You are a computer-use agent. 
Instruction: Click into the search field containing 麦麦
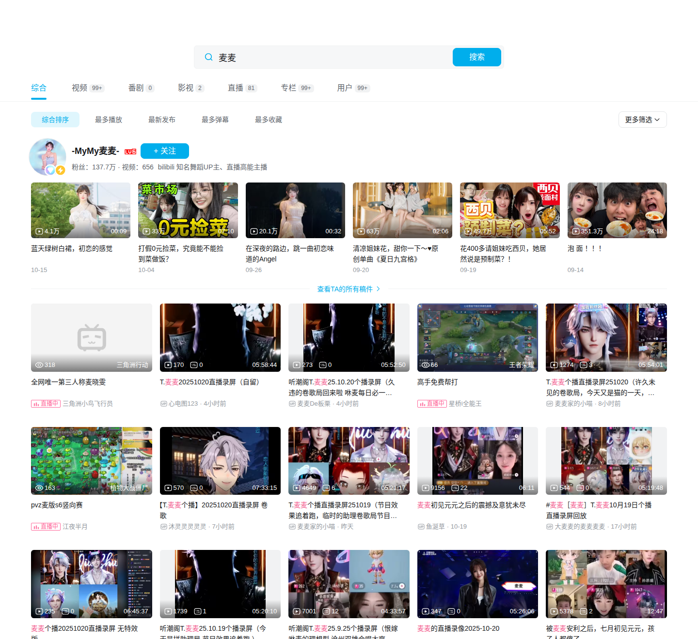coord(330,57)
